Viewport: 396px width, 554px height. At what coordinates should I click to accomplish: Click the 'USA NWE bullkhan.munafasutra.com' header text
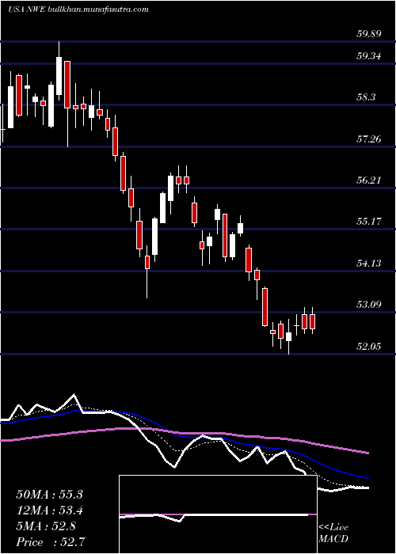pos(78,9)
